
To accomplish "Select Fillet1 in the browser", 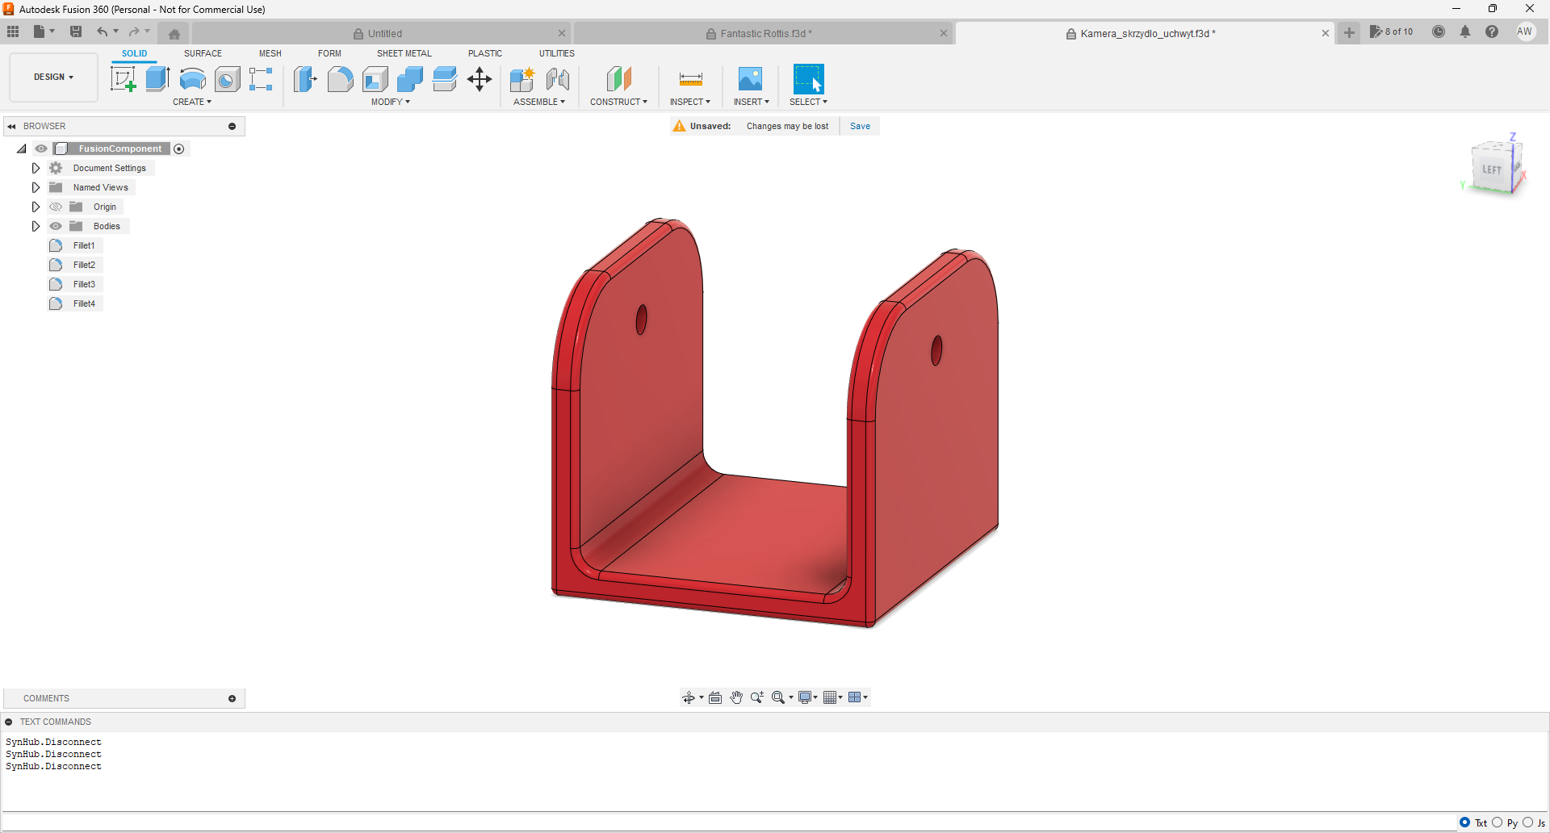I will tap(84, 245).
